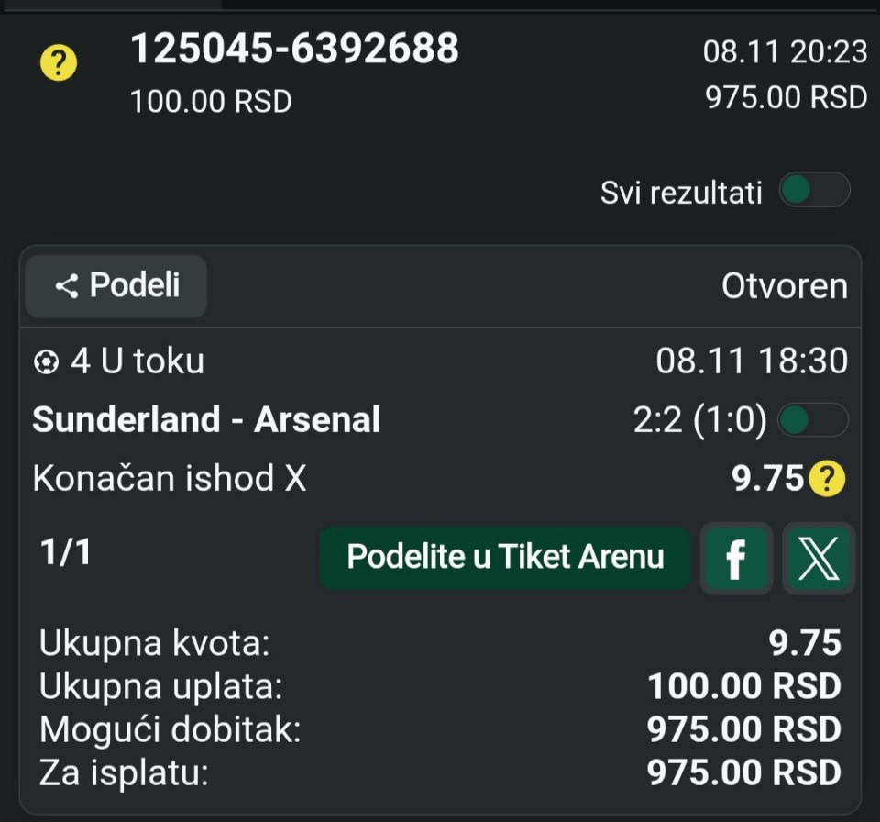Viewport: 880px width, 822px height.
Task: Click the ticket timestamp 08.11 20:23
Action: [785, 52]
